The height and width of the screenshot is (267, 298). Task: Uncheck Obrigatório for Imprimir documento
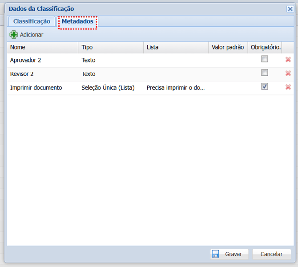pyautogui.click(x=265, y=87)
